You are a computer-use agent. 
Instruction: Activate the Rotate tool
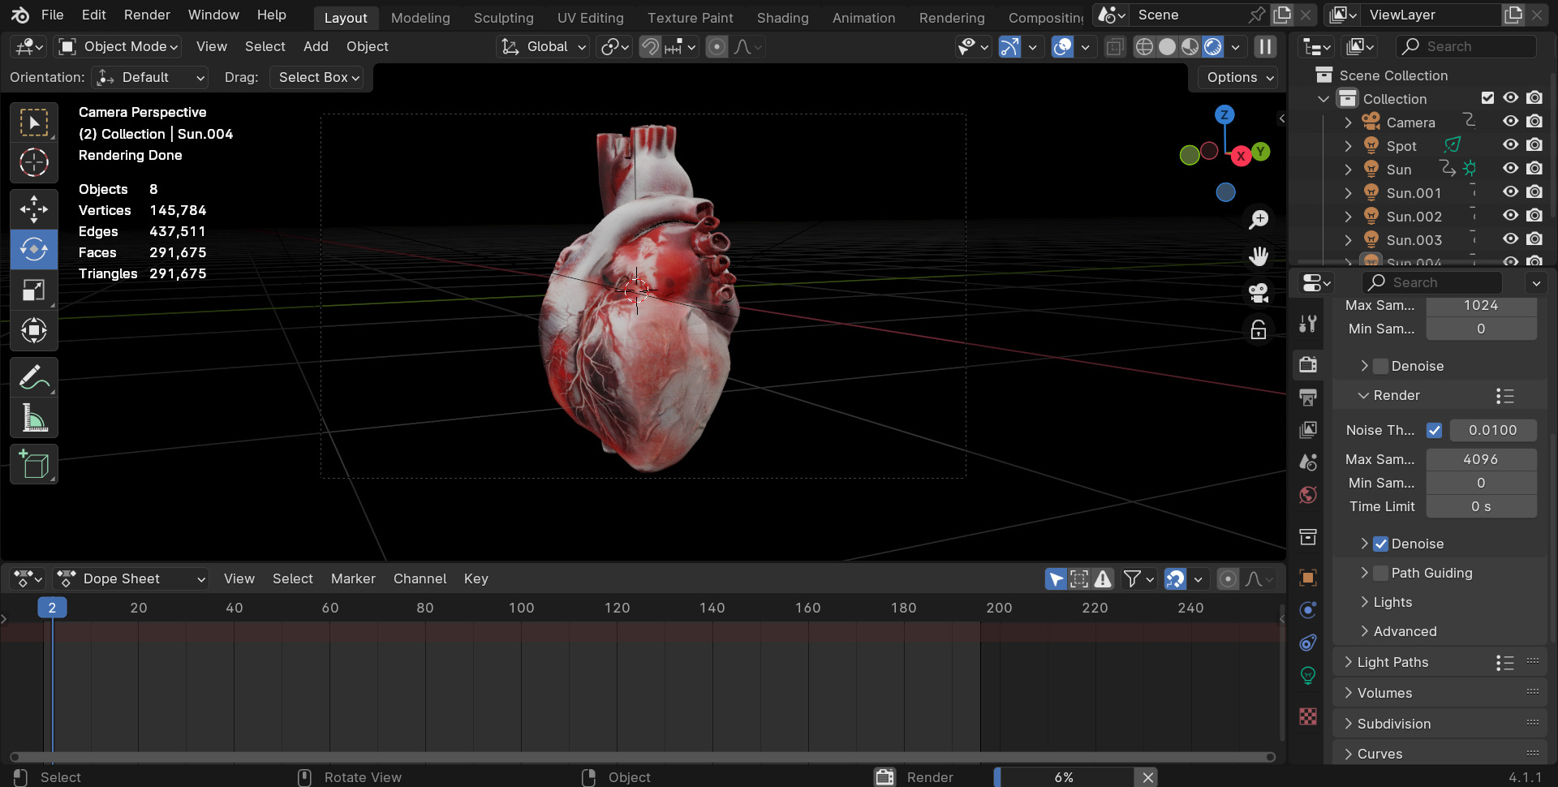click(34, 249)
